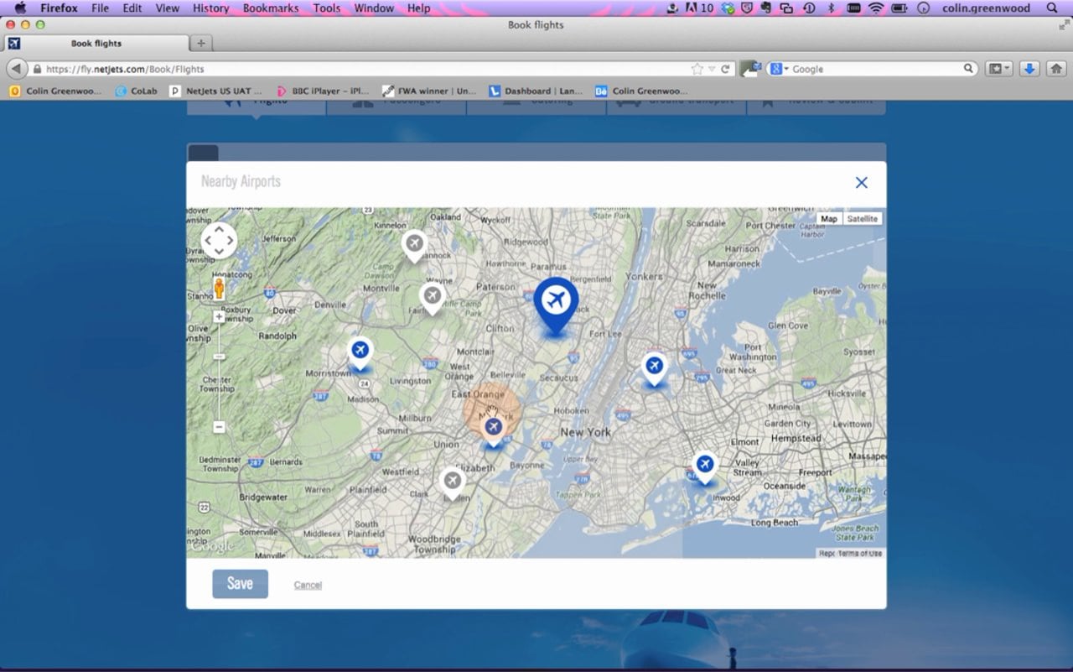Open the Bookmarks menu
The image size is (1073, 672).
coord(271,8)
